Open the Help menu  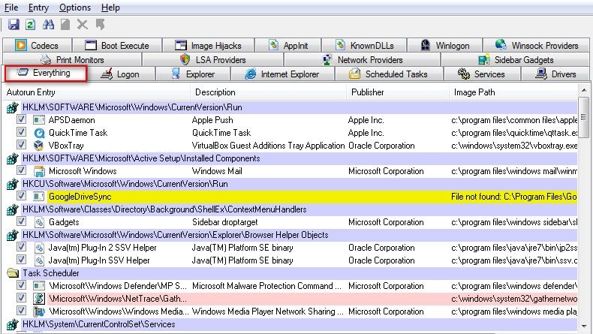click(x=110, y=8)
